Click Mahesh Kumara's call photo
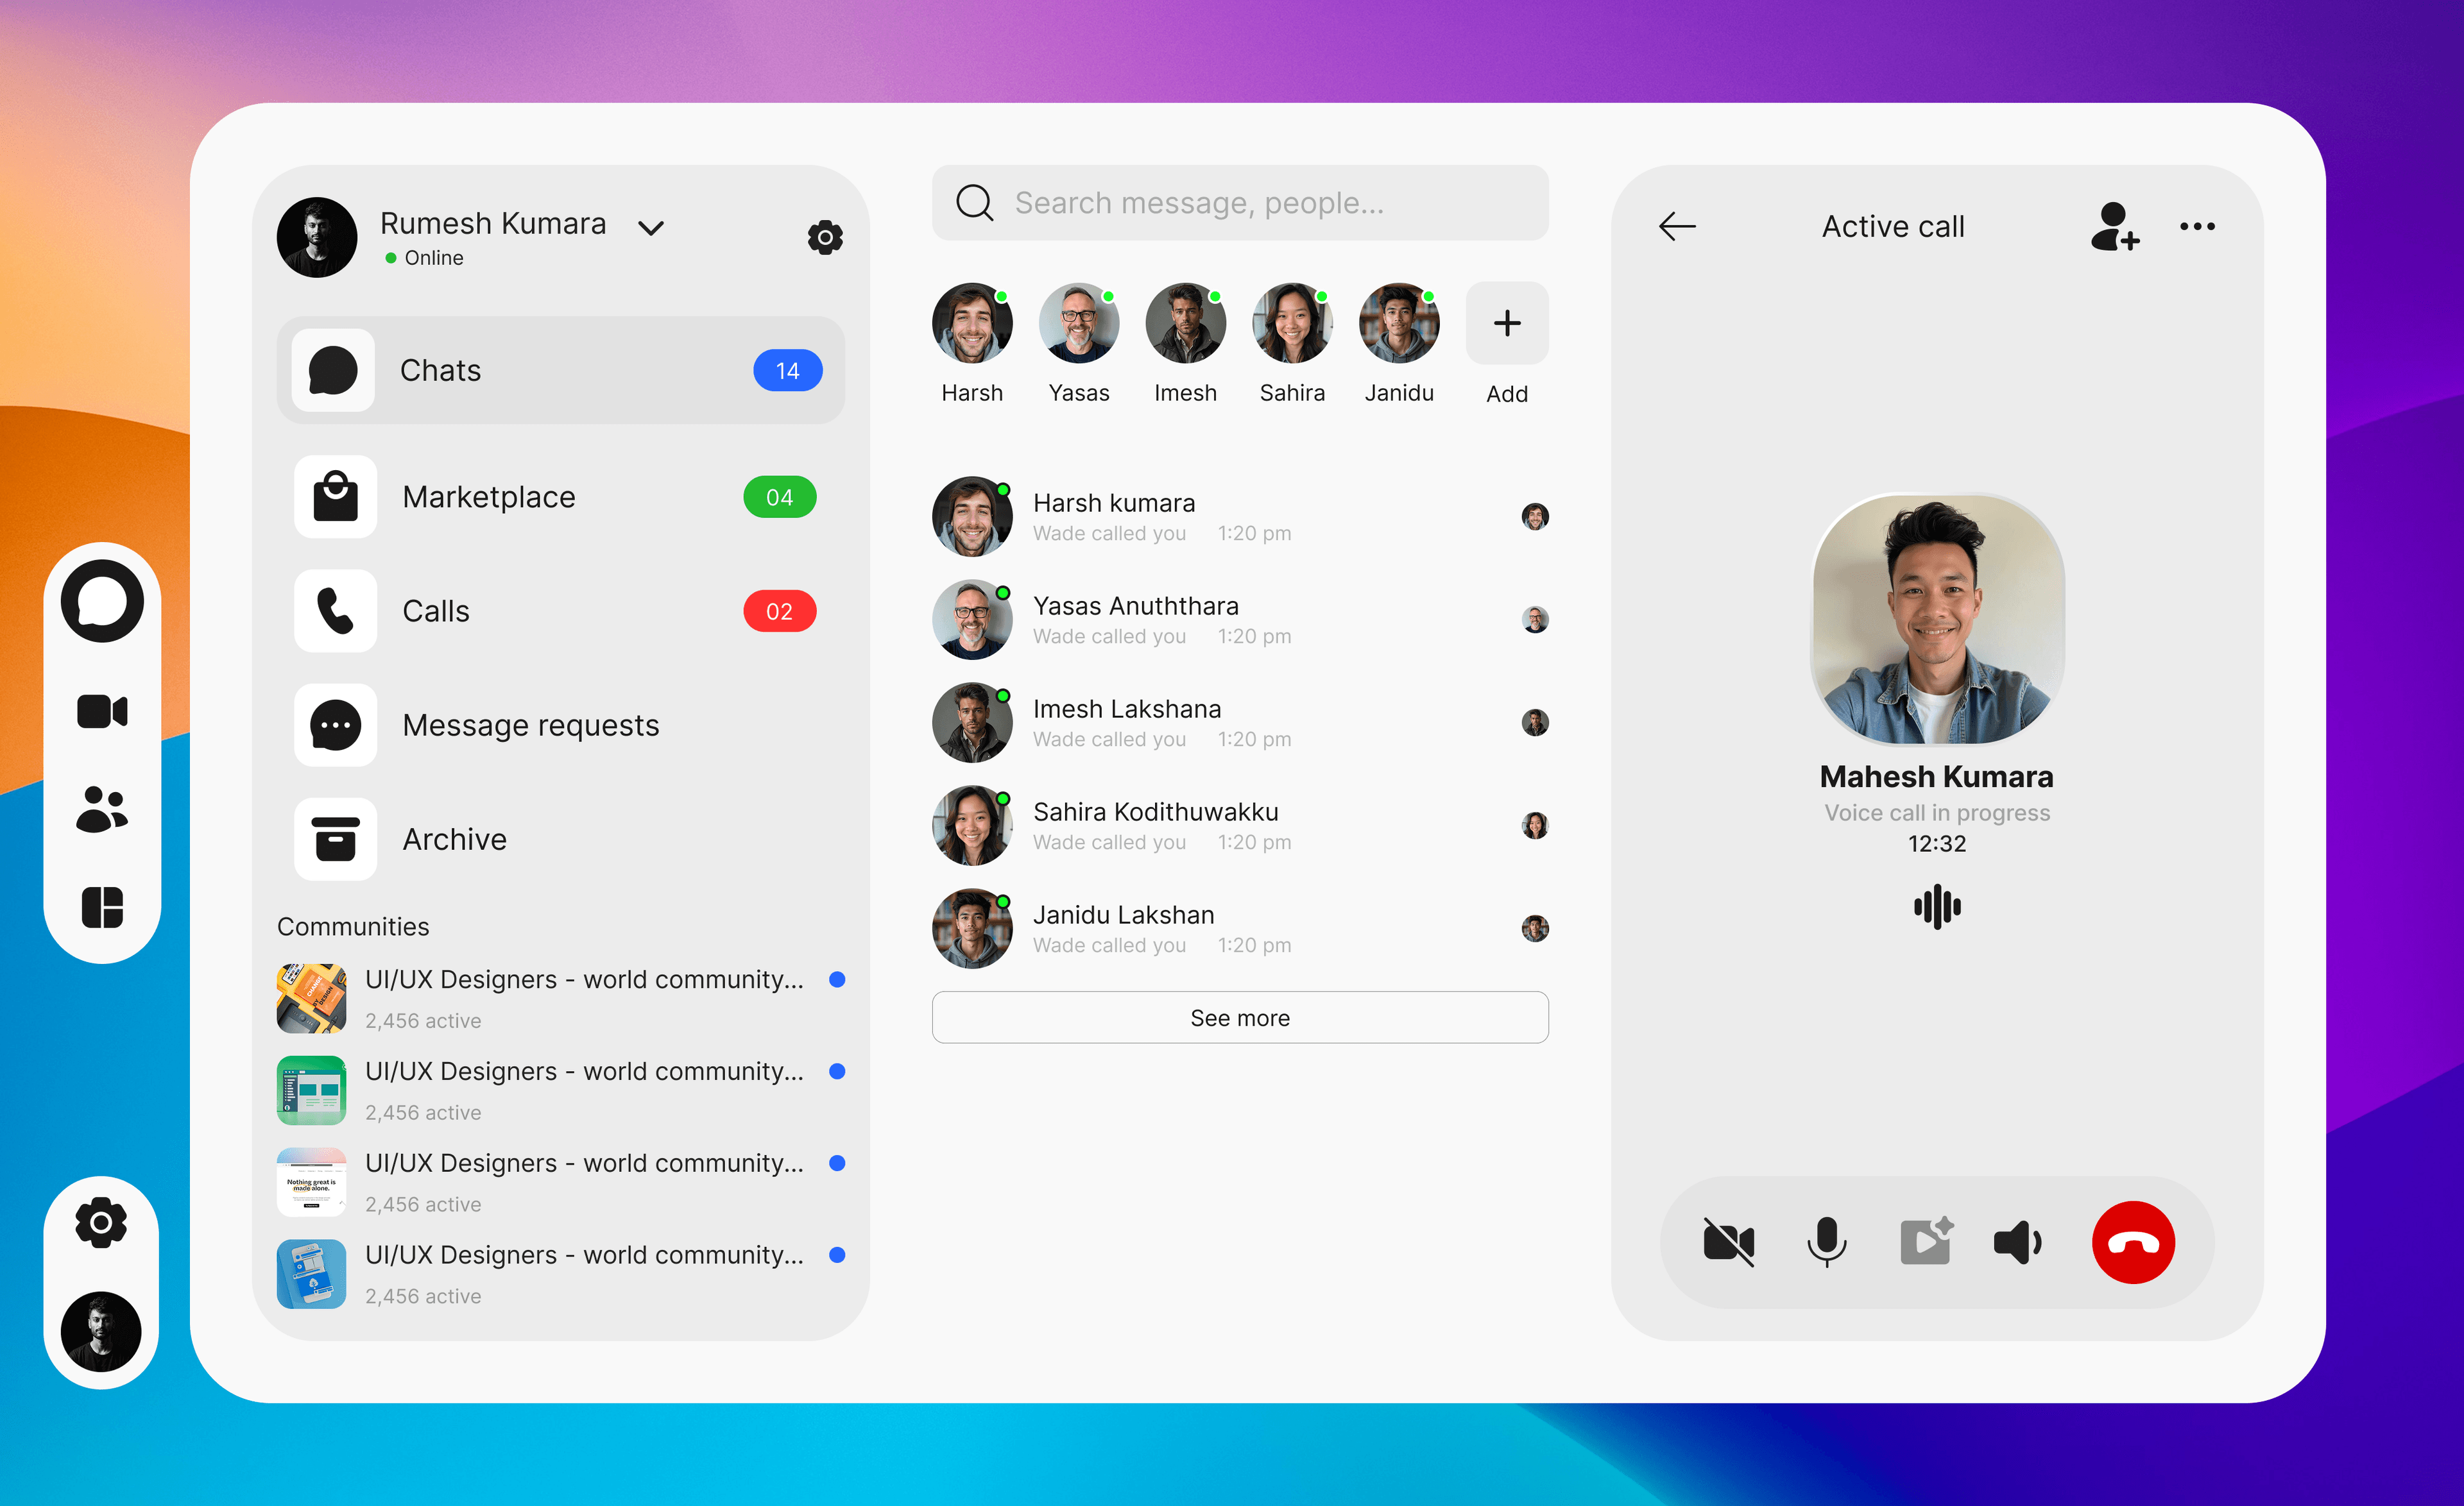The height and width of the screenshot is (1506, 2464). (x=1937, y=620)
